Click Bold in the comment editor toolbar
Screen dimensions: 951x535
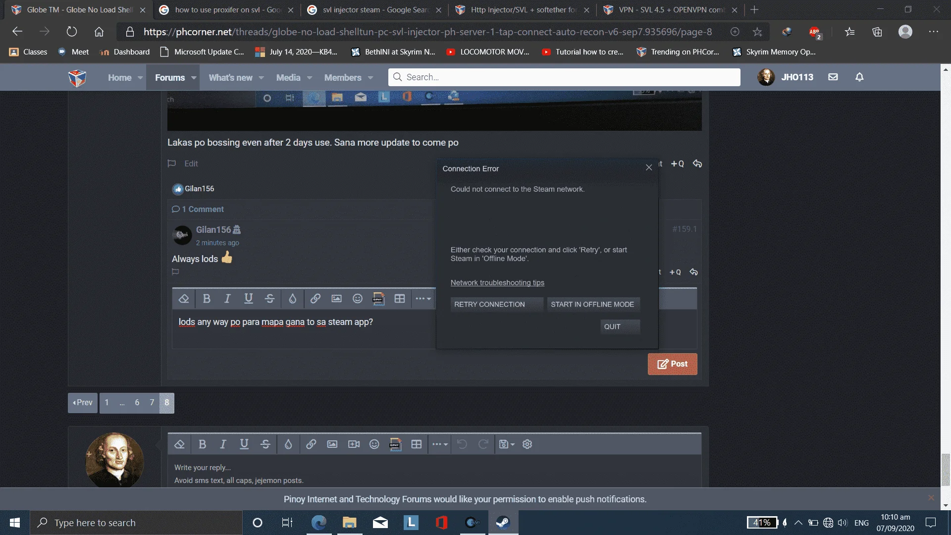[x=207, y=299]
